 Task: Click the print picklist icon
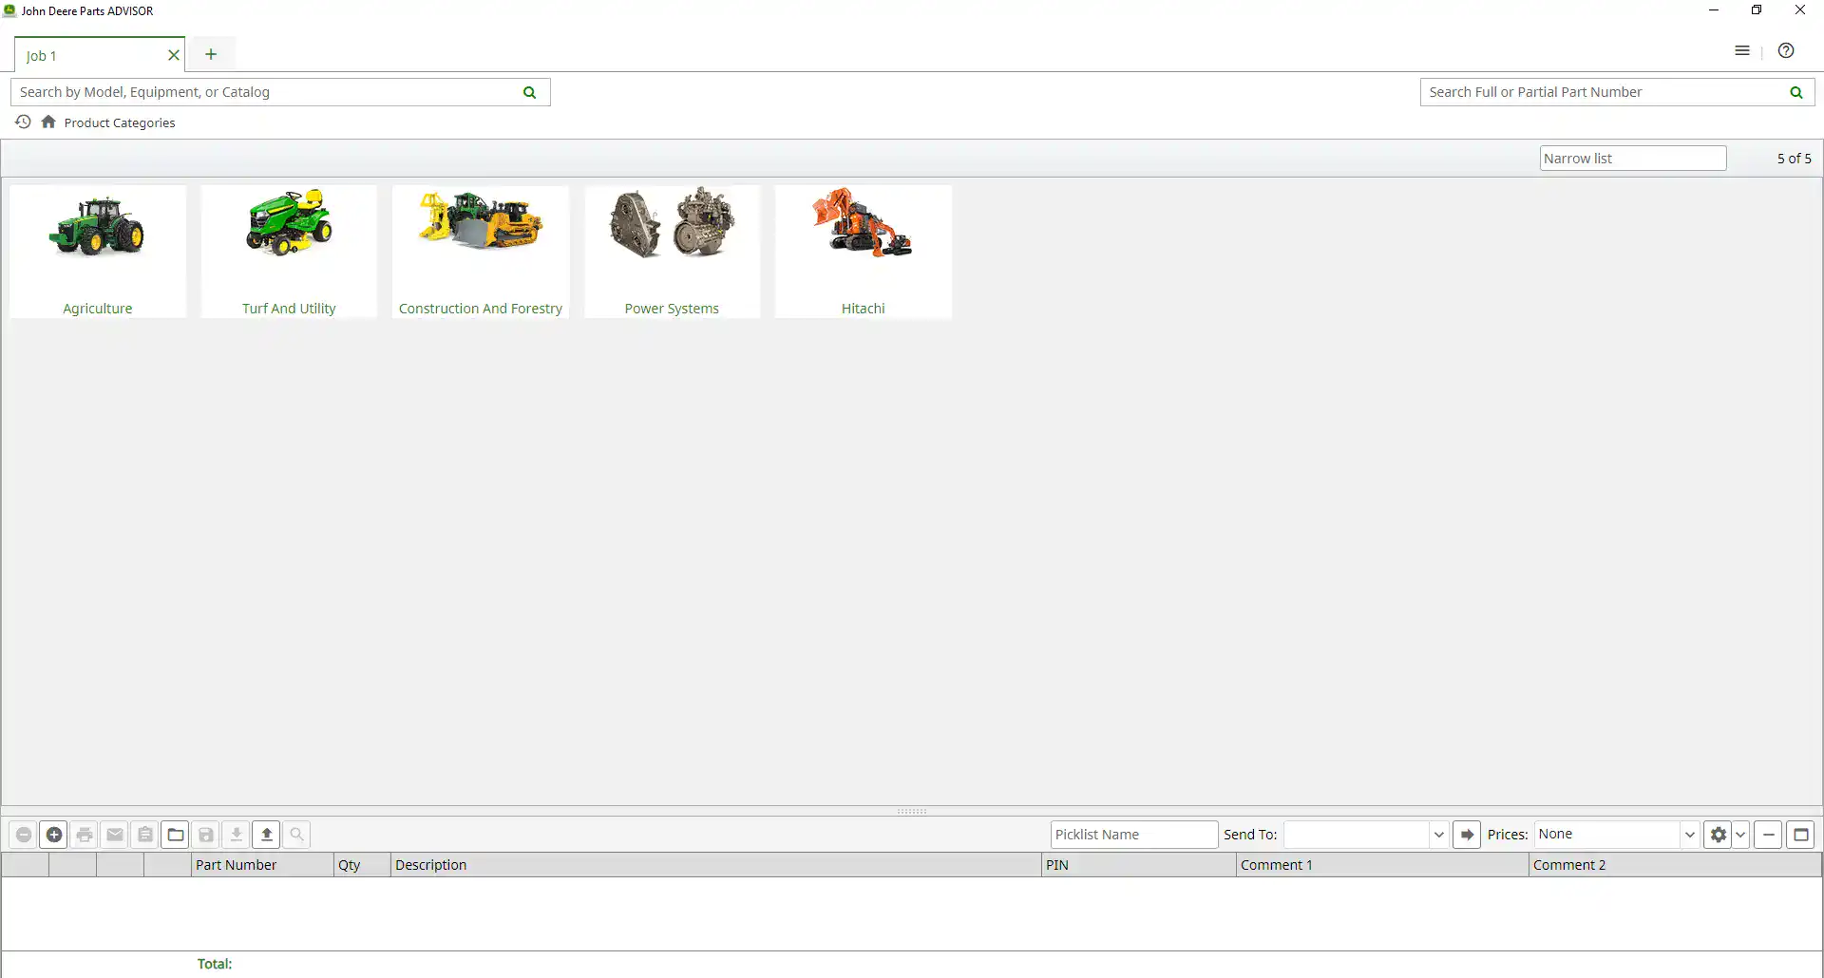(85, 835)
